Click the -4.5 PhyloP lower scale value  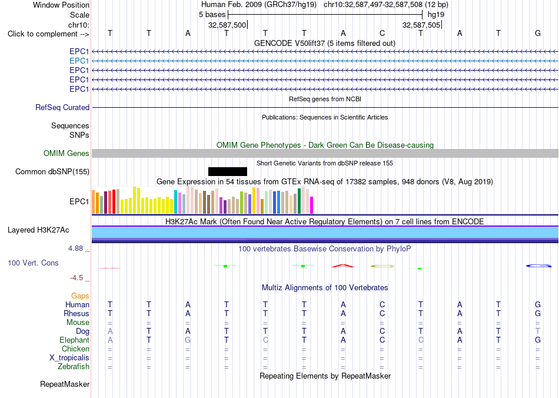click(x=76, y=278)
